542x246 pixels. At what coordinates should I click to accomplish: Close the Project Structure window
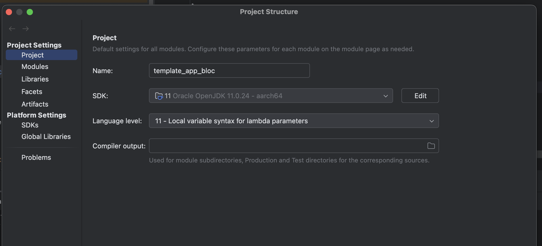[x=9, y=12]
